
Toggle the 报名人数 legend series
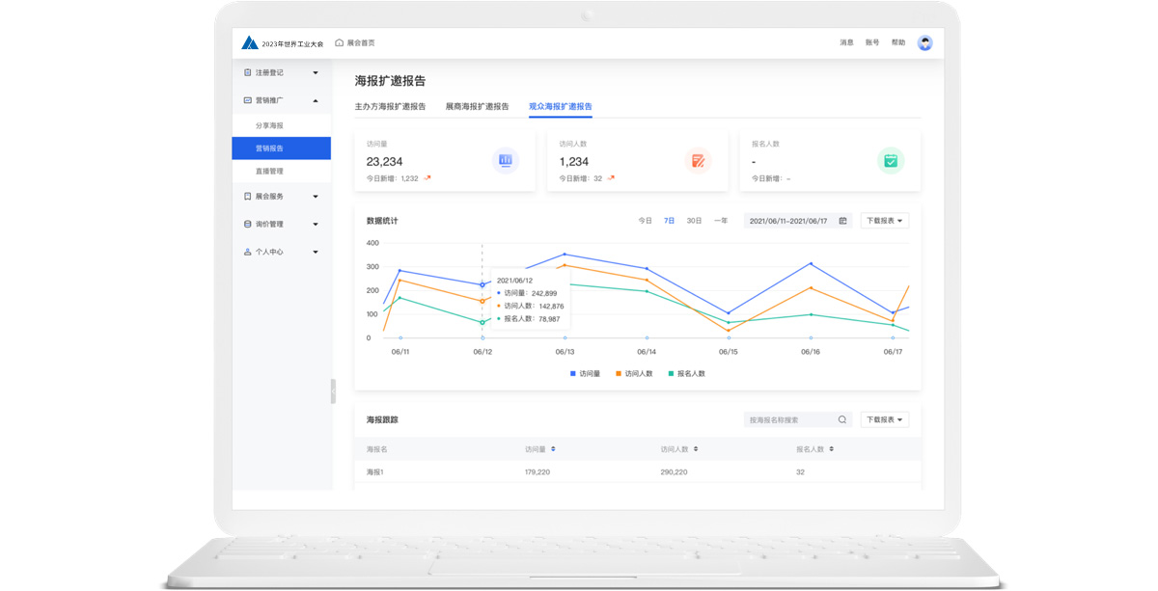click(686, 373)
